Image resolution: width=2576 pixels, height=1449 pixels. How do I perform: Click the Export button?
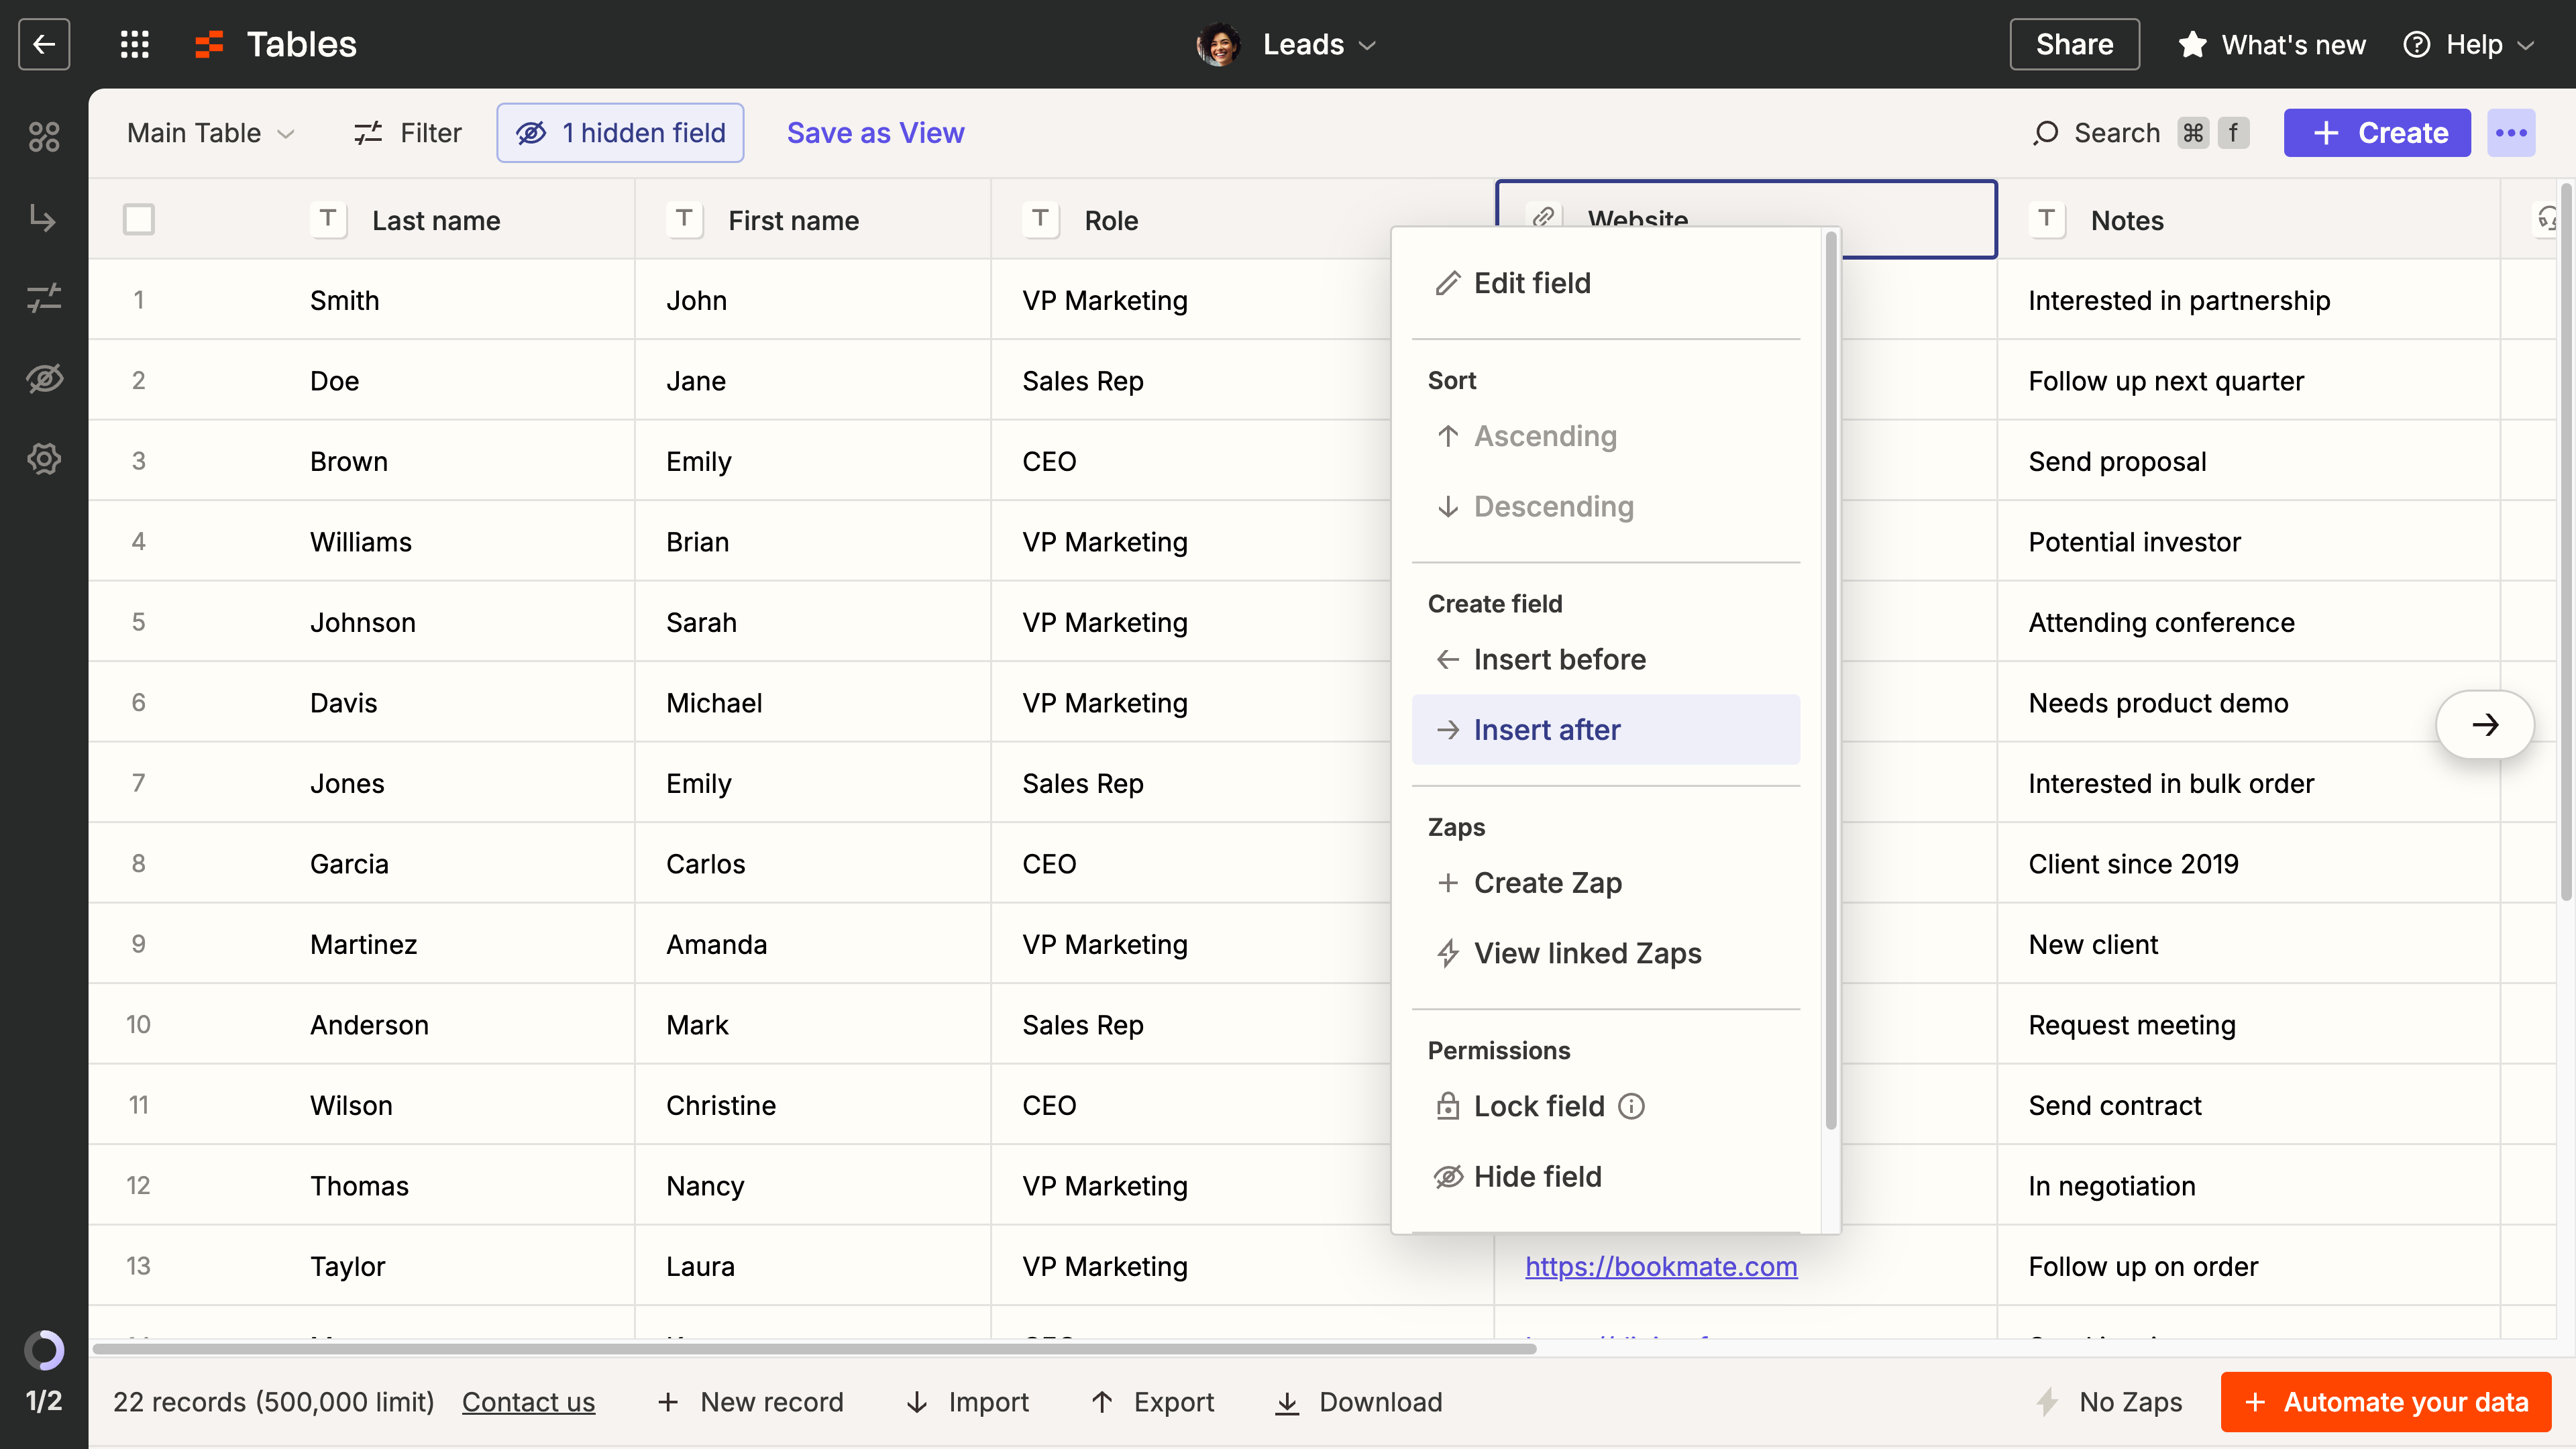pyautogui.click(x=1152, y=1402)
